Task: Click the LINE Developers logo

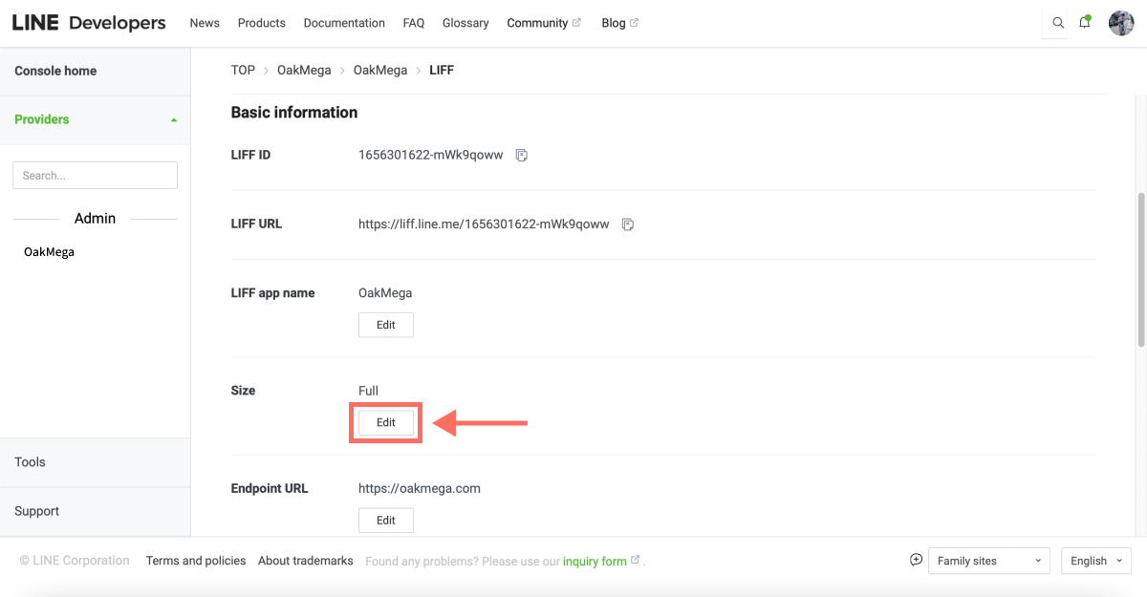Action: (89, 23)
